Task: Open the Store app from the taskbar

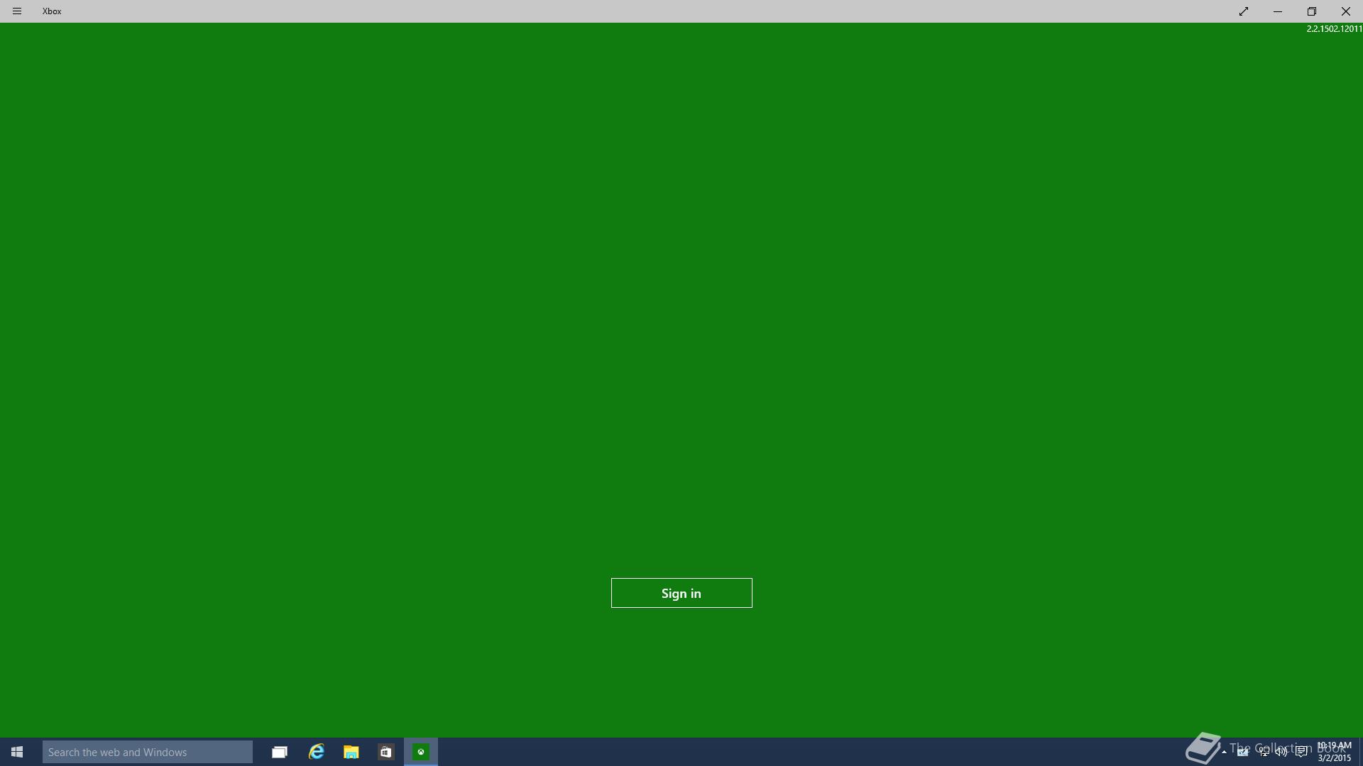Action: pos(385,752)
